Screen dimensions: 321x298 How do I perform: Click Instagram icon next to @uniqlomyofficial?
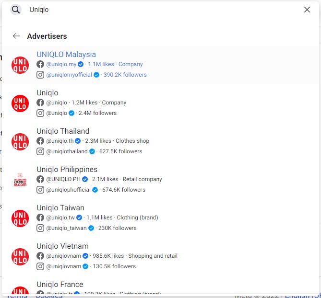coord(40,75)
